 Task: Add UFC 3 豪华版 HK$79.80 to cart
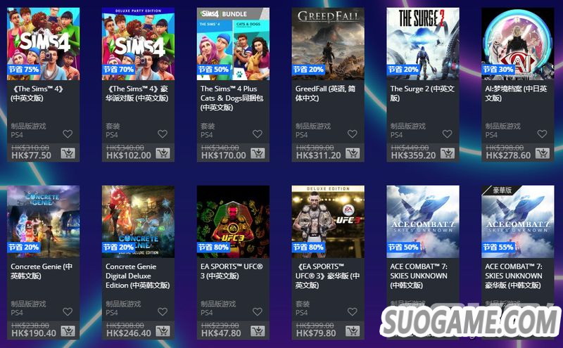click(353, 331)
